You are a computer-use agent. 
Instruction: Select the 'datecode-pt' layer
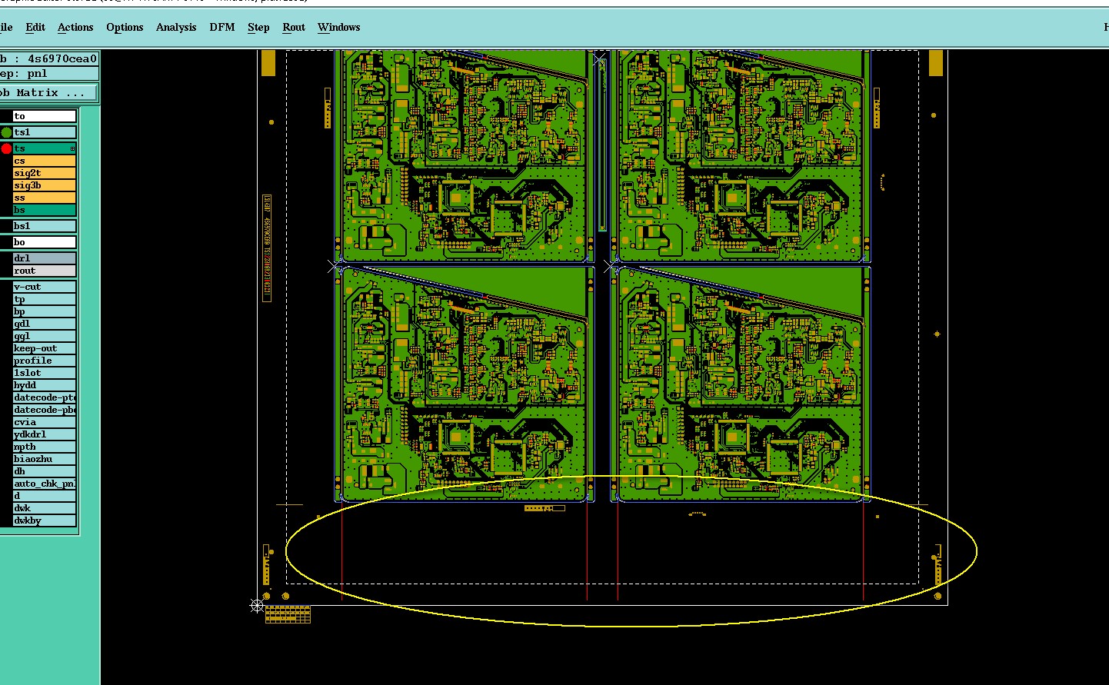click(x=45, y=397)
